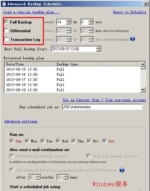This screenshot has width=150, height=191.
Task: Click info icon next to Auto delete option
Action: click(x=122, y=170)
